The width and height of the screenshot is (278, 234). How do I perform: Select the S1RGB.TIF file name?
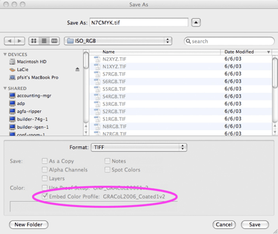(x=114, y=119)
